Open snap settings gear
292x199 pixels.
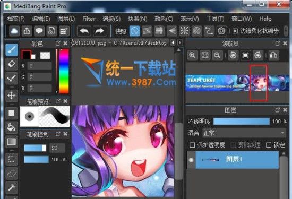(221, 31)
